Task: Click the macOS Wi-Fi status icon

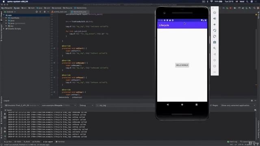Action: pos(211,2)
